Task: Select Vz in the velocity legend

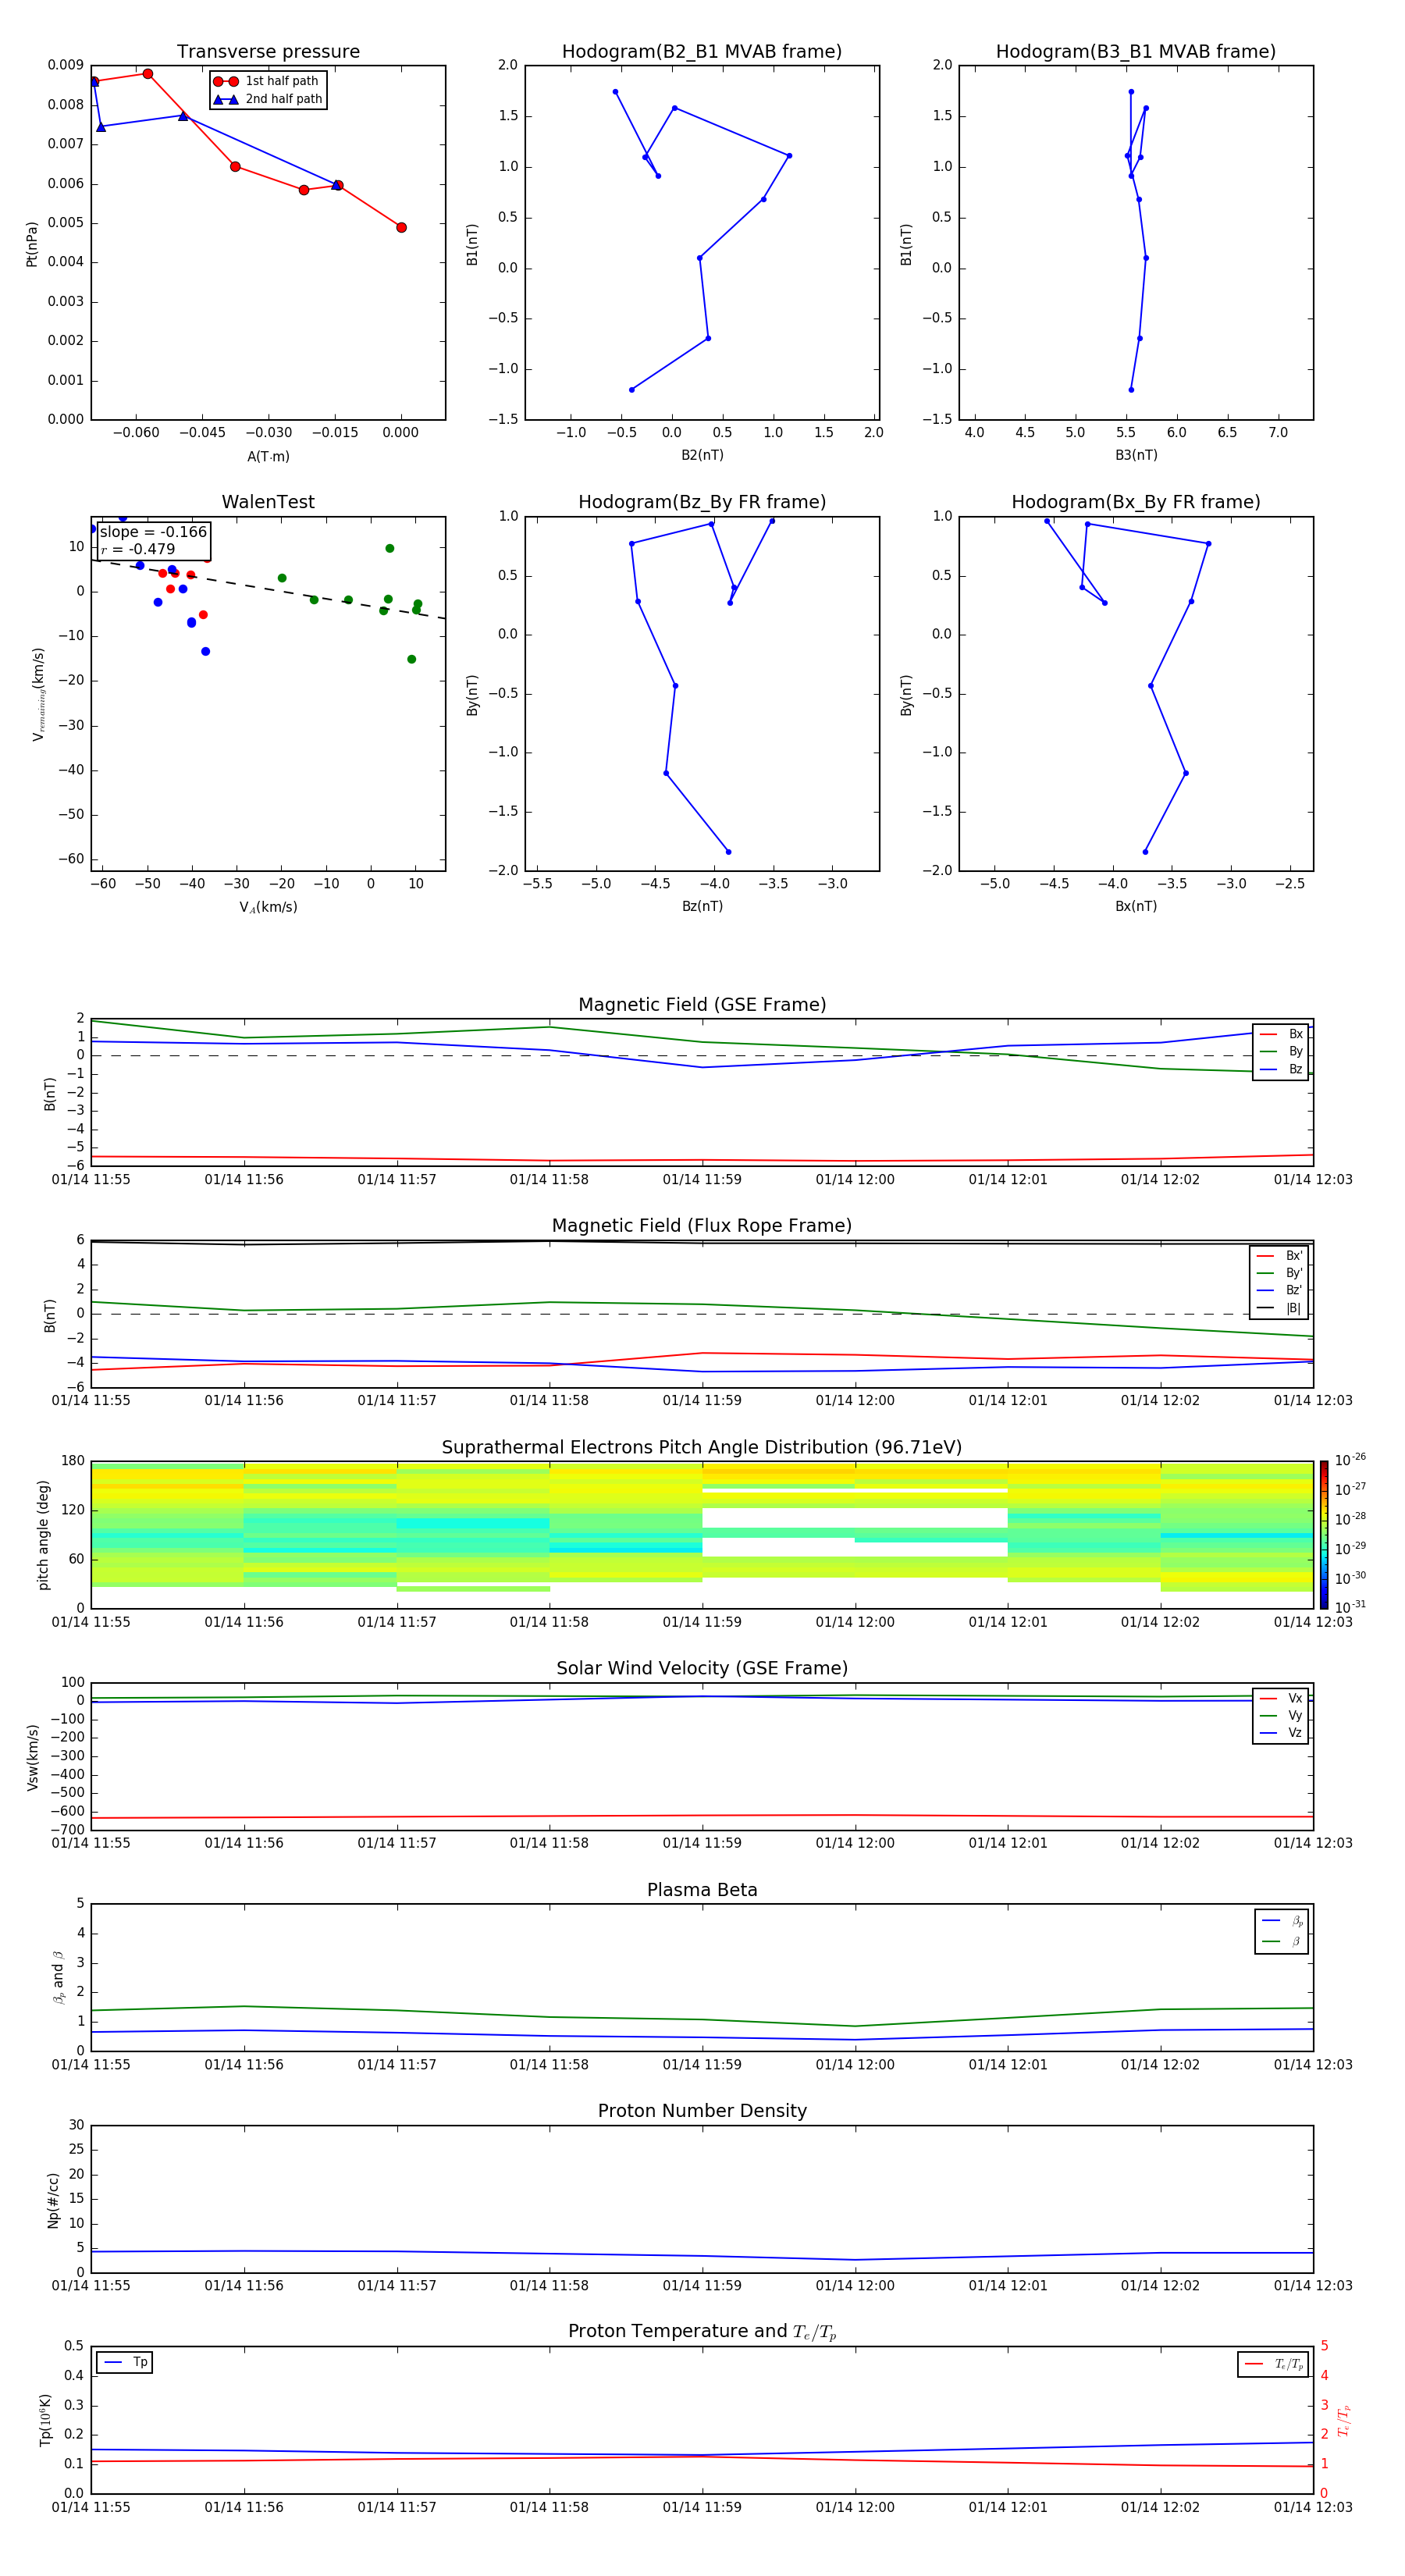Action: pos(1281,1733)
